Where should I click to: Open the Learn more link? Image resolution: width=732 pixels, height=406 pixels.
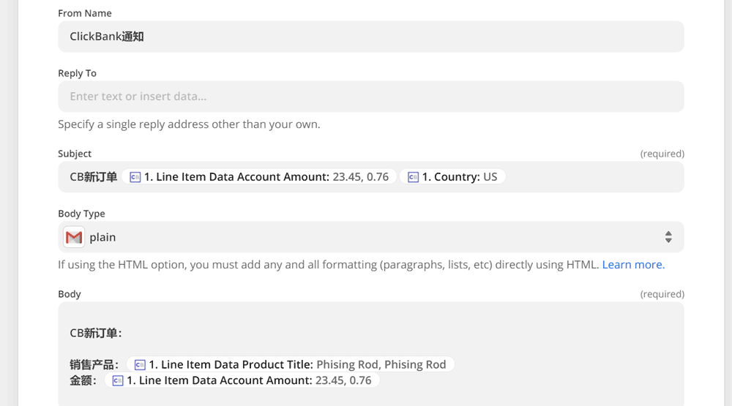[633, 265]
